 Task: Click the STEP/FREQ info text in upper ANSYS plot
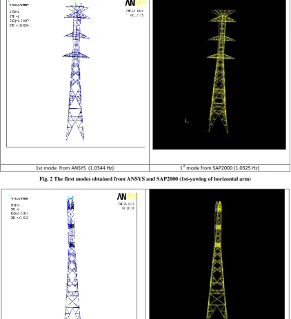click(x=19, y=19)
